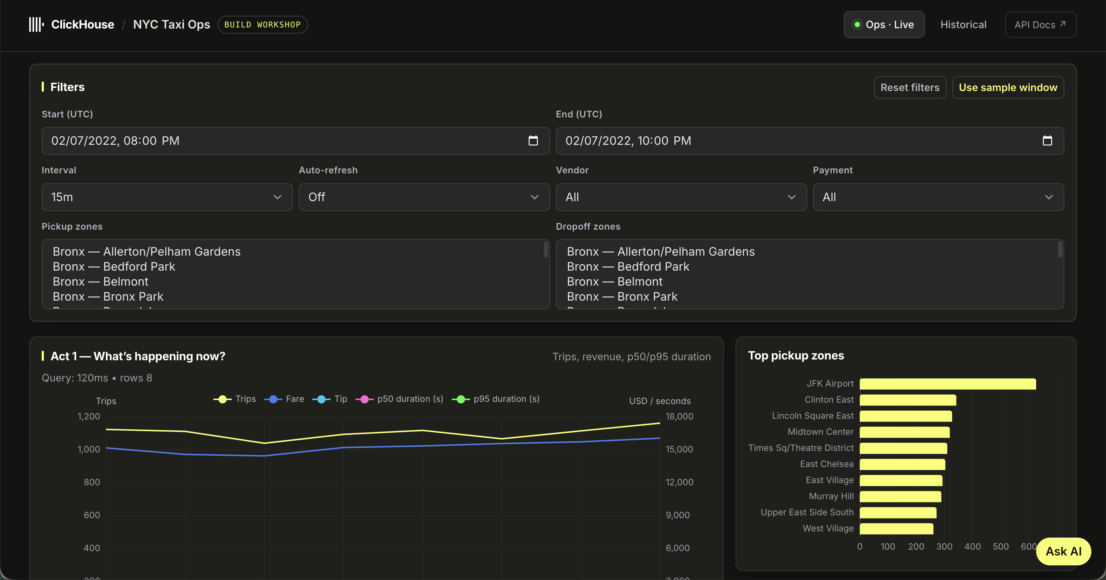This screenshot has width=1106, height=580.
Task: Click the ClickHouse logo icon
Action: click(37, 25)
